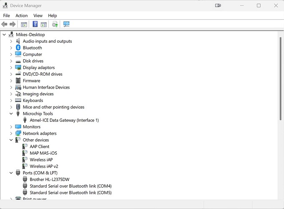Image resolution: width=284 pixels, height=209 pixels.
Task: Select Atmel-ICE Data Gateway (Interface 1)
Action: point(64,120)
